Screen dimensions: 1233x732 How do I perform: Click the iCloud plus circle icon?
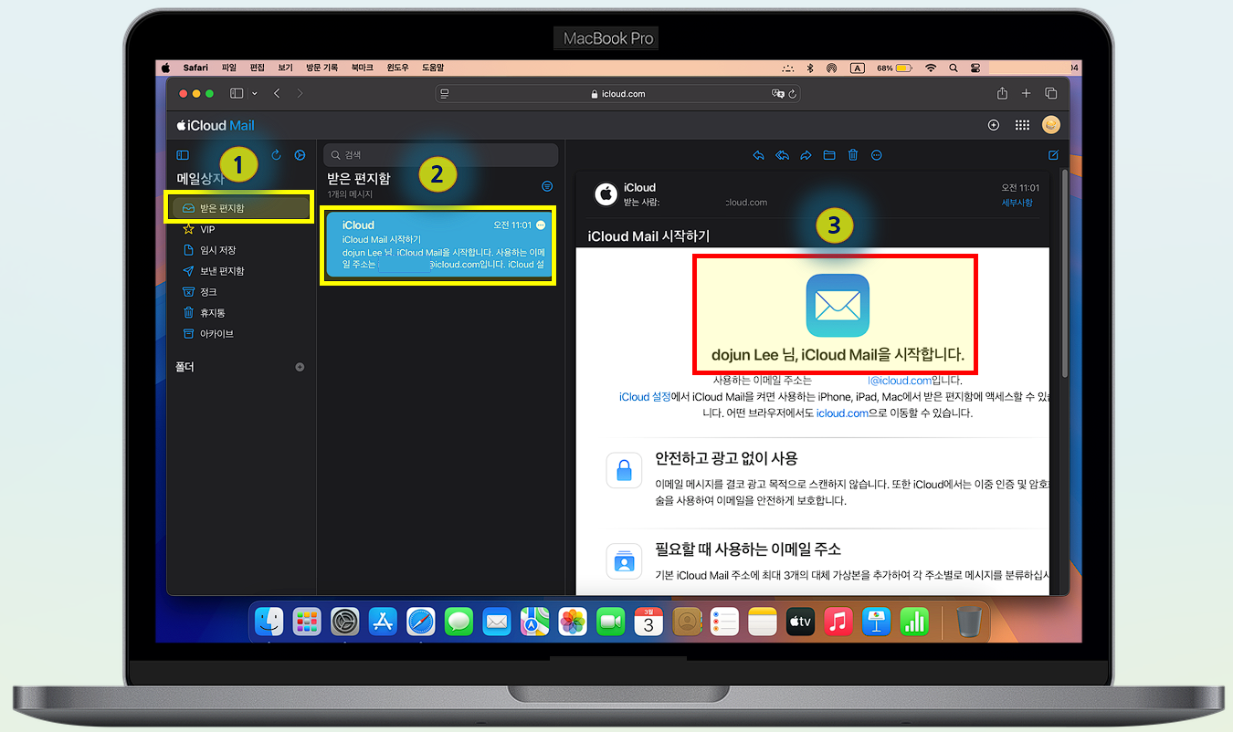point(994,125)
